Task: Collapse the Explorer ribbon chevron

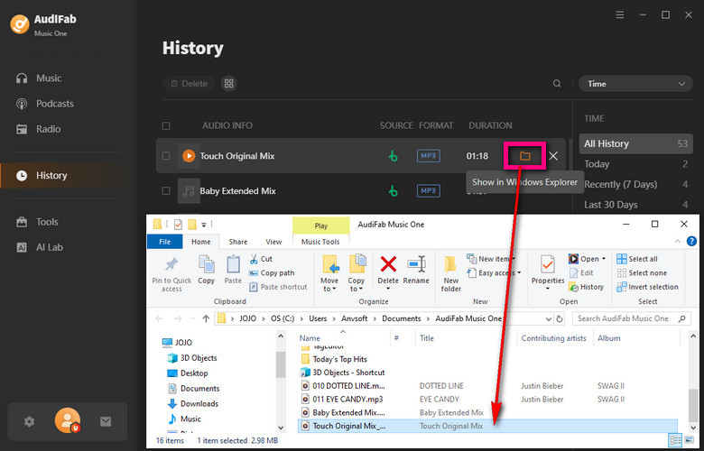Action: coord(678,242)
